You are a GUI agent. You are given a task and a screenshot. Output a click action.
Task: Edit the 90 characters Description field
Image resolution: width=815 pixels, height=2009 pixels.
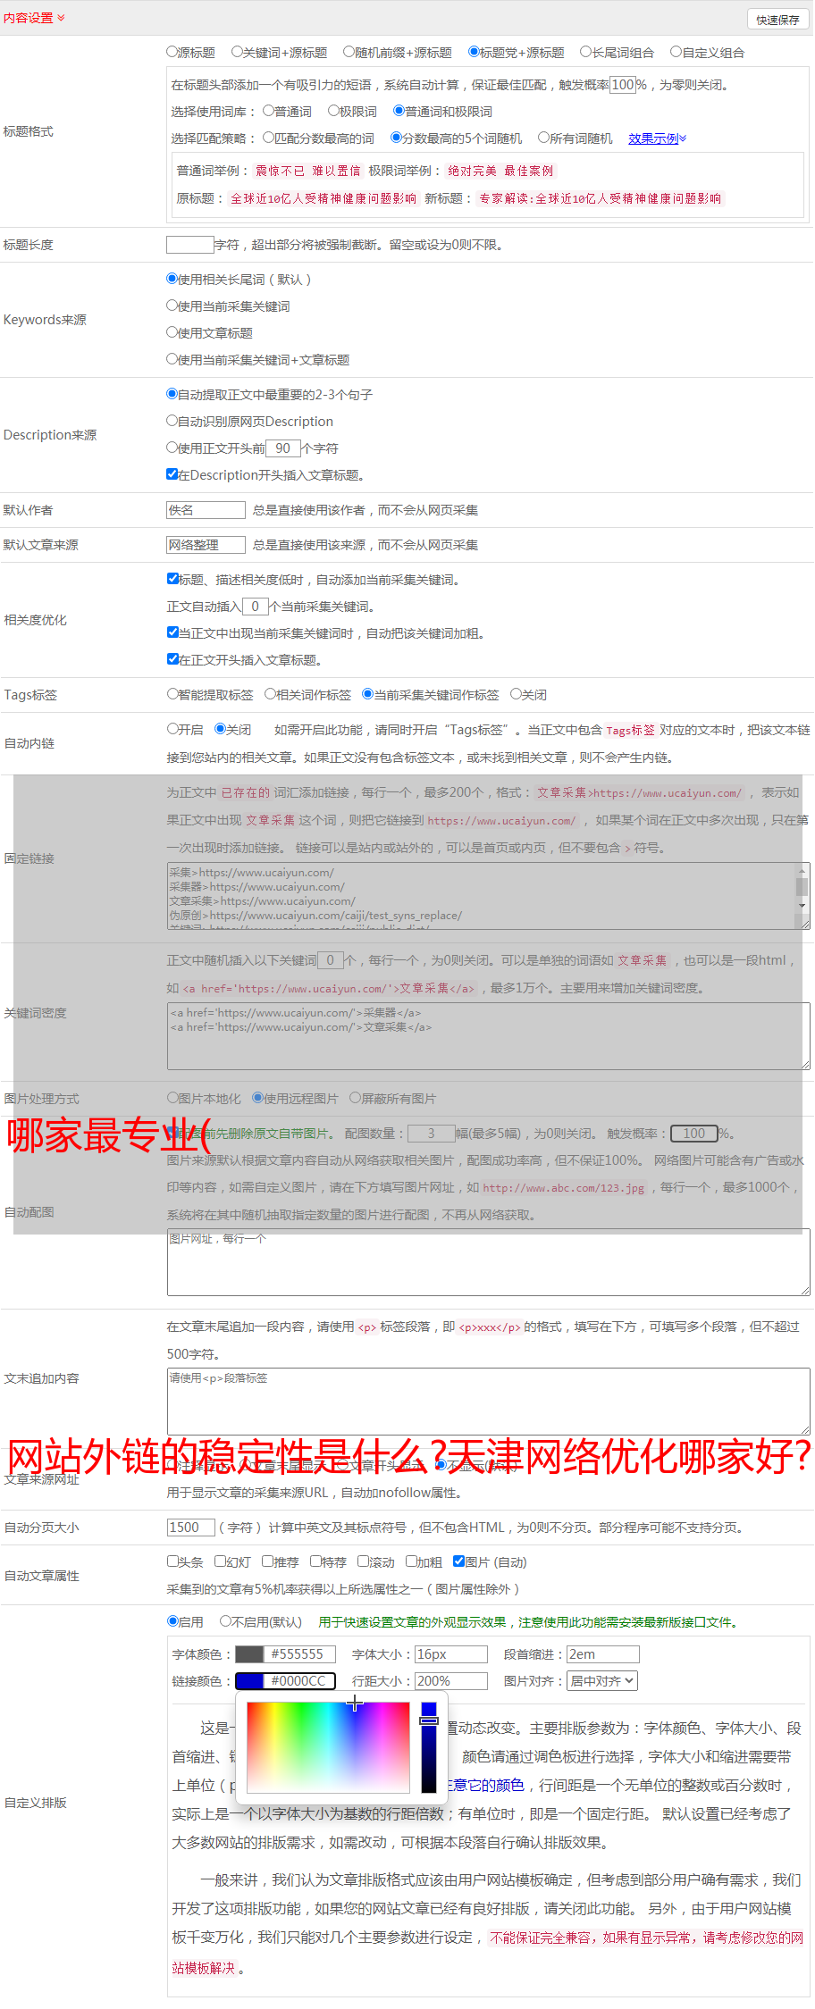283,448
